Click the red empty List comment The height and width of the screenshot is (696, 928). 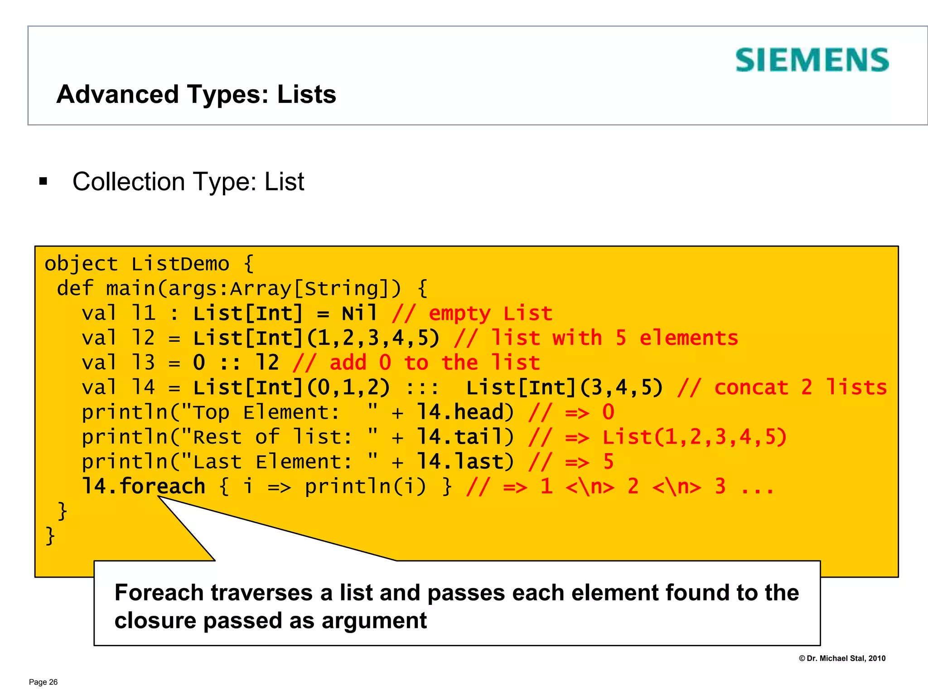tap(472, 313)
